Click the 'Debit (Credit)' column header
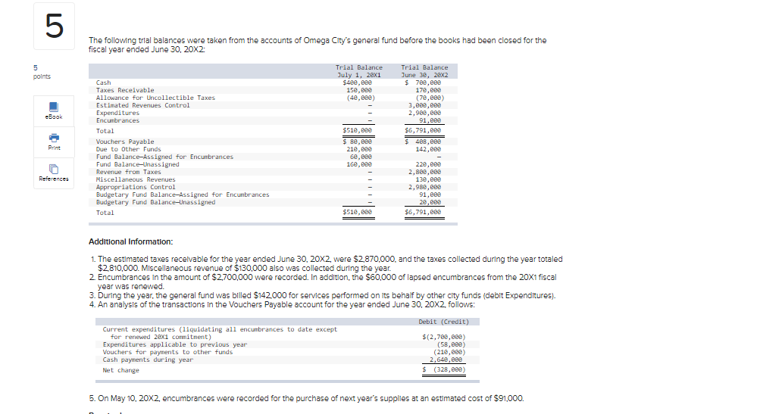 (x=444, y=322)
